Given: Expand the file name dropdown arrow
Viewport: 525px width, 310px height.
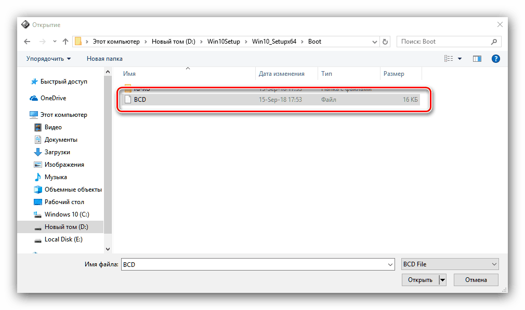Looking at the screenshot, I should pos(390,264).
